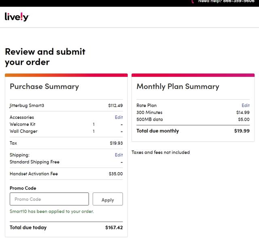259x239 pixels.
Task: Select the Rate Plan label
Action: 146,105
